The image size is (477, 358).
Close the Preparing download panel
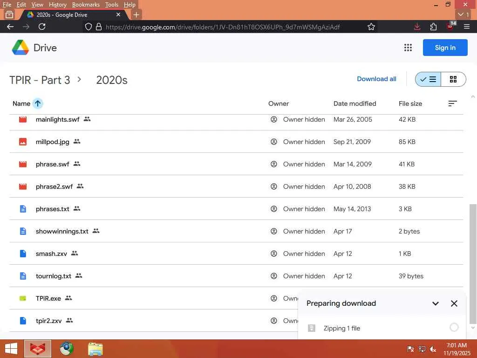click(454, 303)
